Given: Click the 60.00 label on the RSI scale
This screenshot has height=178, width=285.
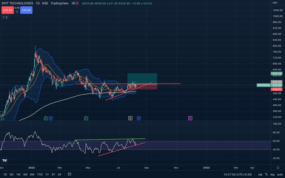Looking at the screenshot, I should pos(276,141).
